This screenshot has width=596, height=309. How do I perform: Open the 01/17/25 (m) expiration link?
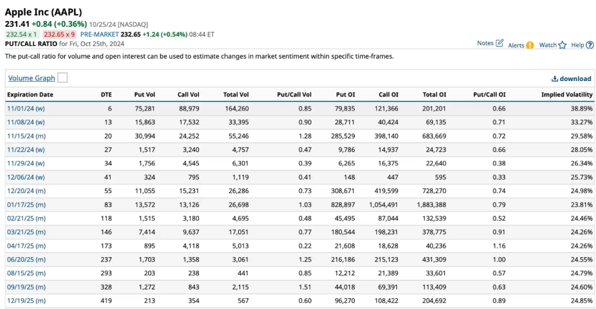[x=26, y=204]
